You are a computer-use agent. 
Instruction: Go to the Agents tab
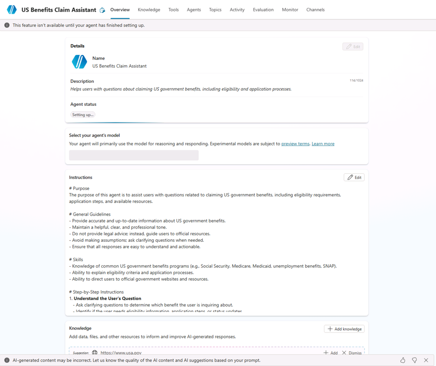(194, 10)
